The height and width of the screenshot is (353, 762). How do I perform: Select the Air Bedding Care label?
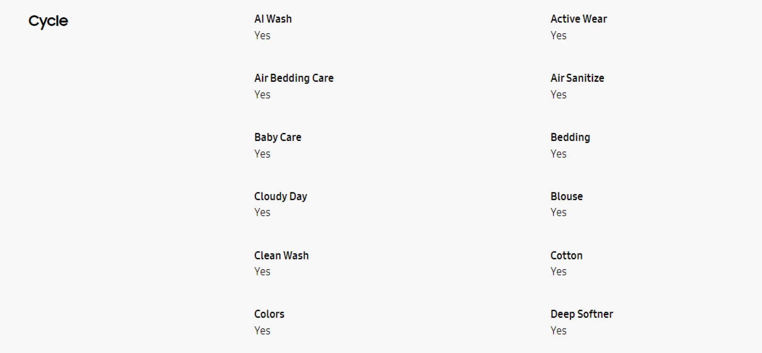[294, 78]
